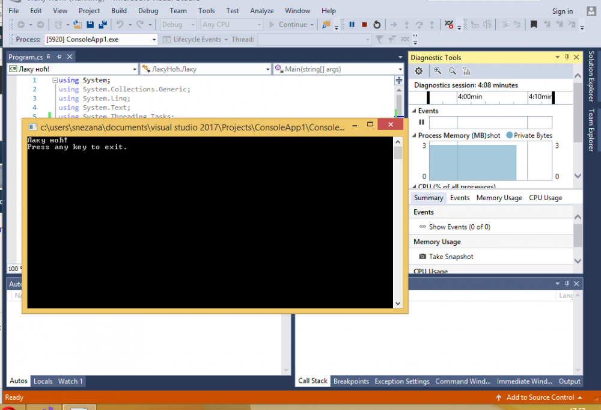Click the Redo arrow icon
The width and height of the screenshot is (601, 410).
(140, 25)
